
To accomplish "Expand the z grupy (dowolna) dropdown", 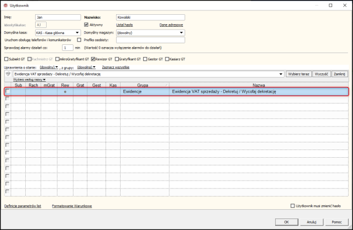I will (x=87, y=67).
